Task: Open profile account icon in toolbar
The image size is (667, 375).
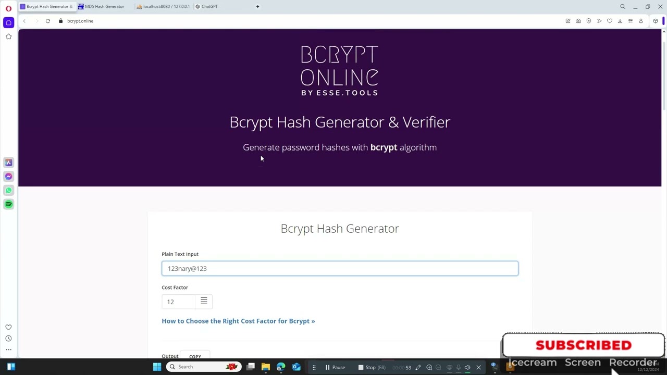Action: coord(641,21)
